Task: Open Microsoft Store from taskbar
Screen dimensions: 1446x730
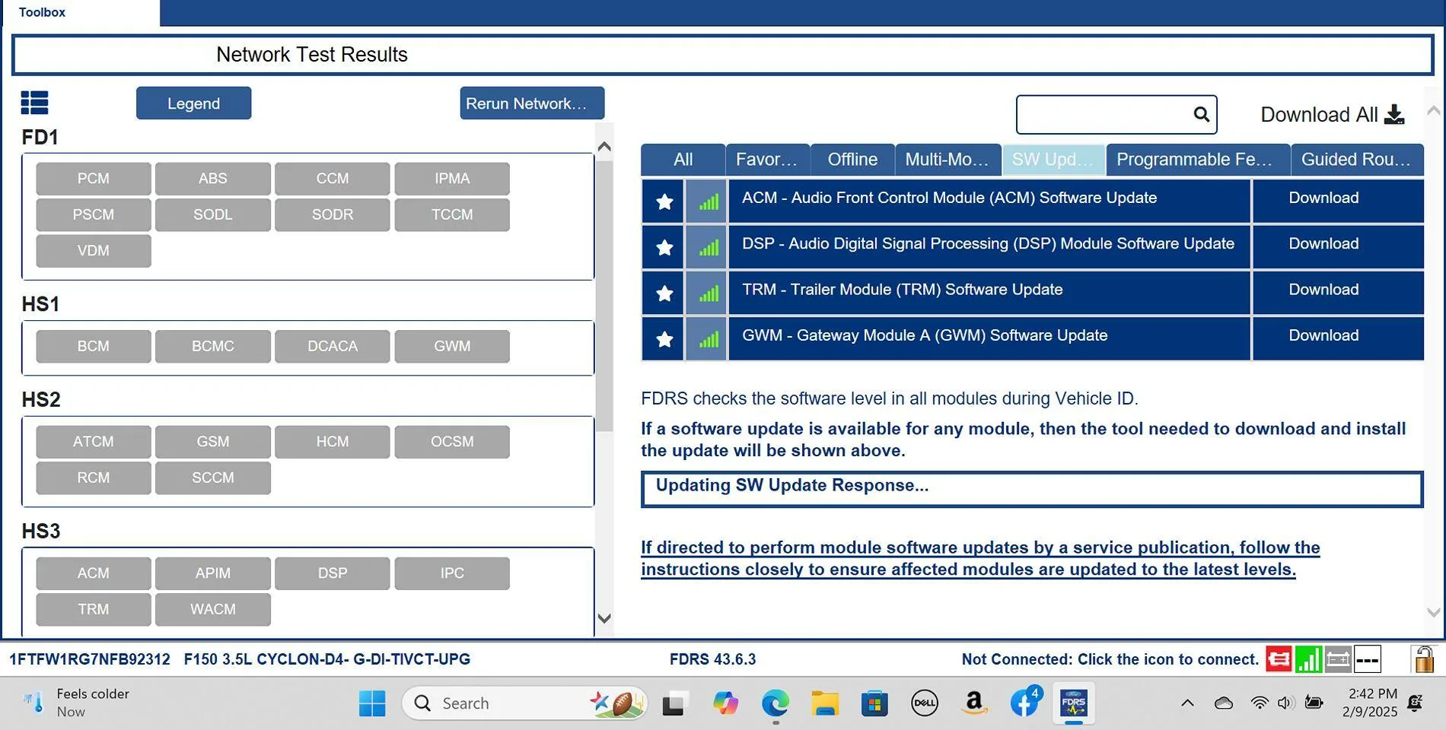Action: [874, 703]
